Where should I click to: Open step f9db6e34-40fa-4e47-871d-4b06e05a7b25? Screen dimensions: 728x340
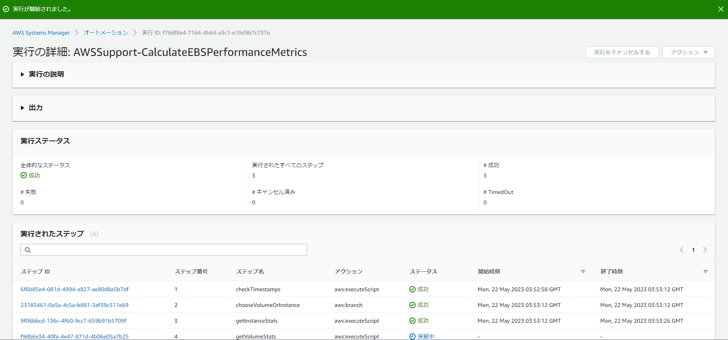(x=74, y=336)
